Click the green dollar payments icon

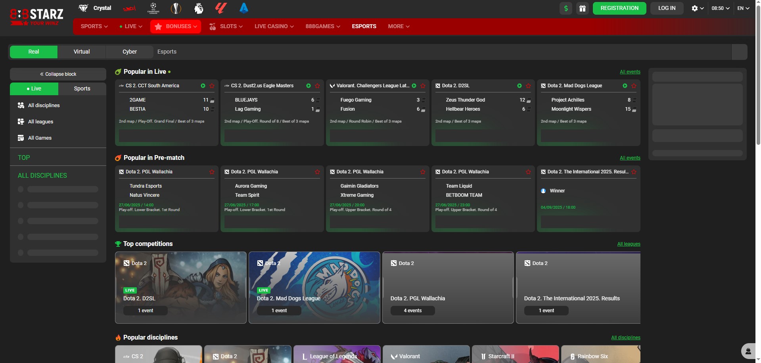[x=566, y=8]
